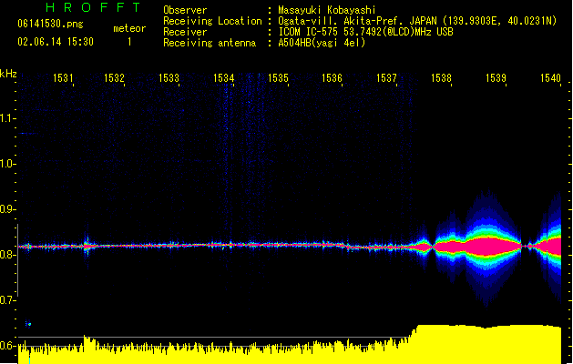This screenshot has height=364, width=573.
Task: Click time marker 1536
Action: pyautogui.click(x=332, y=78)
